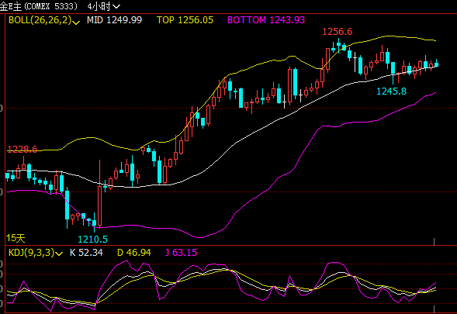Click the 1210.5 low price label
Image resolution: width=457 pixels, height=314 pixels.
coord(92,240)
